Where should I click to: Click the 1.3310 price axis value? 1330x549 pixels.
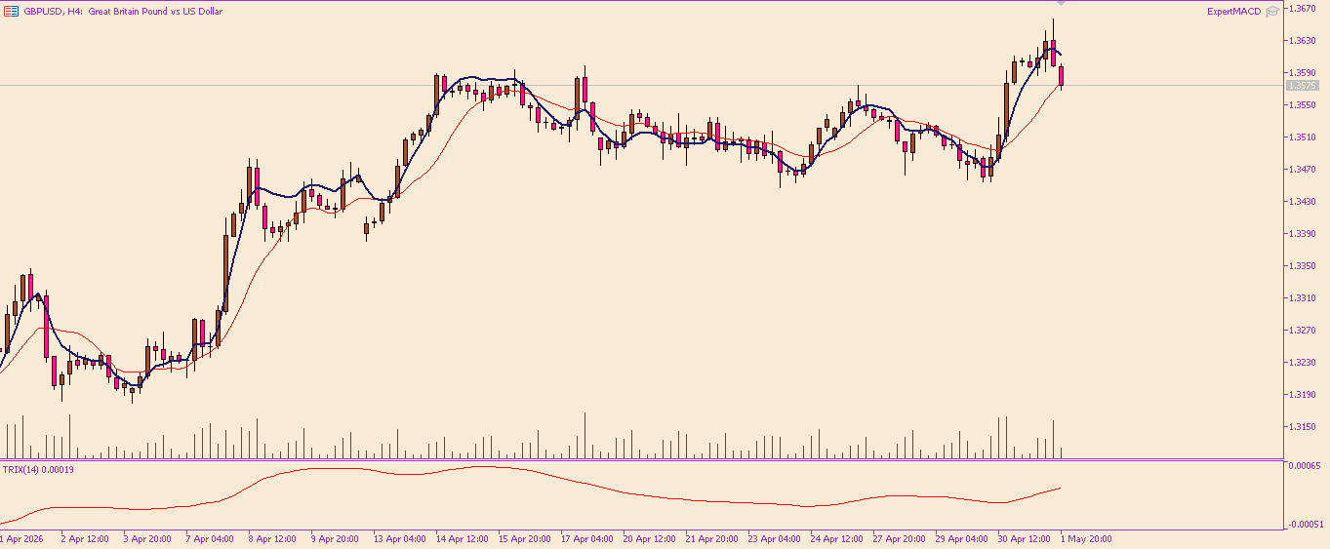click(x=1302, y=298)
